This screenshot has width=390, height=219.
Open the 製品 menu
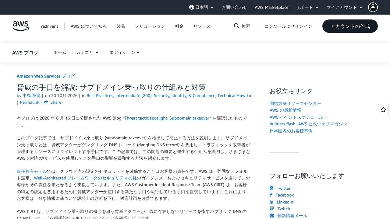click(x=121, y=26)
